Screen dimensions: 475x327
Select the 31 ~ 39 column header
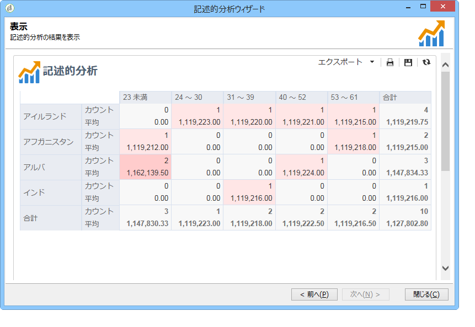[249, 97]
